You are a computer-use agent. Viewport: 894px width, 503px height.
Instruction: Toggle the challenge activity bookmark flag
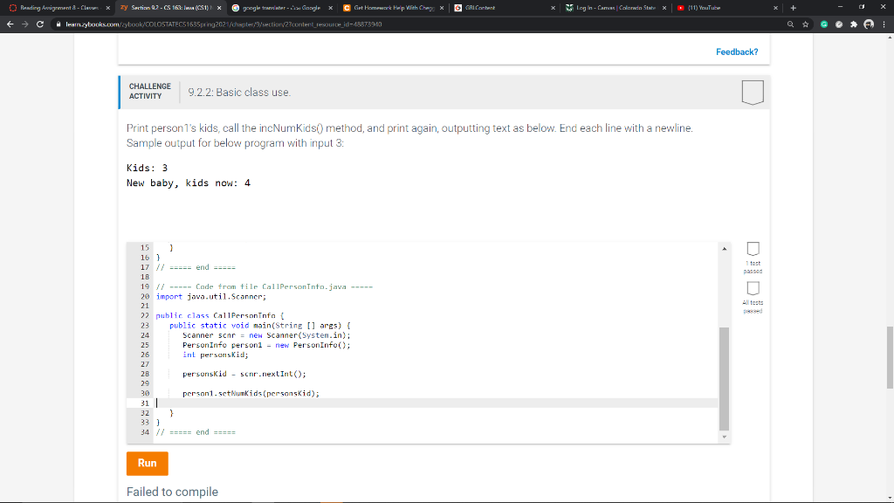[752, 91]
